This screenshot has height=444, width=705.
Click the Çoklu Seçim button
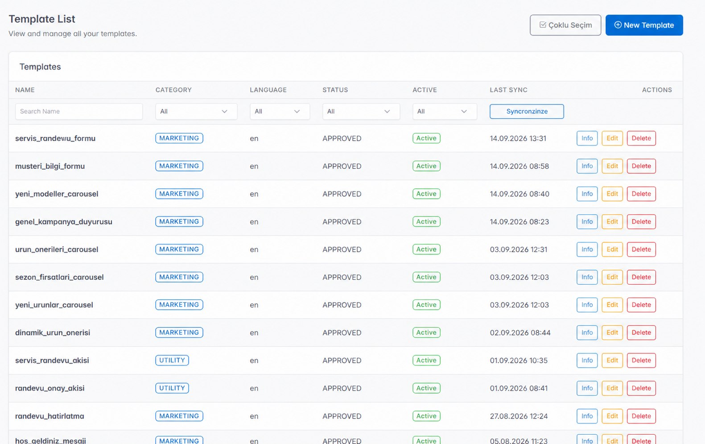click(565, 25)
